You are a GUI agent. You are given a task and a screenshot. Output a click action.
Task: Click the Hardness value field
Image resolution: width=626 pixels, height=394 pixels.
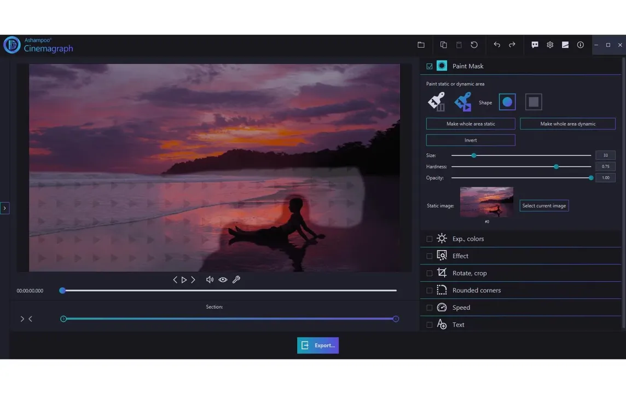tap(605, 166)
